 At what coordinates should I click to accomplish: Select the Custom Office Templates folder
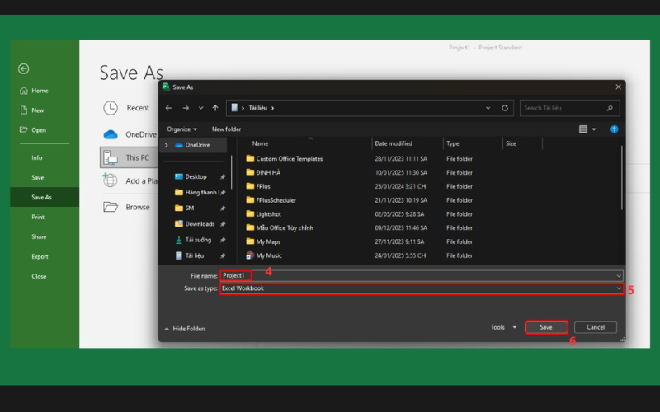pos(289,158)
